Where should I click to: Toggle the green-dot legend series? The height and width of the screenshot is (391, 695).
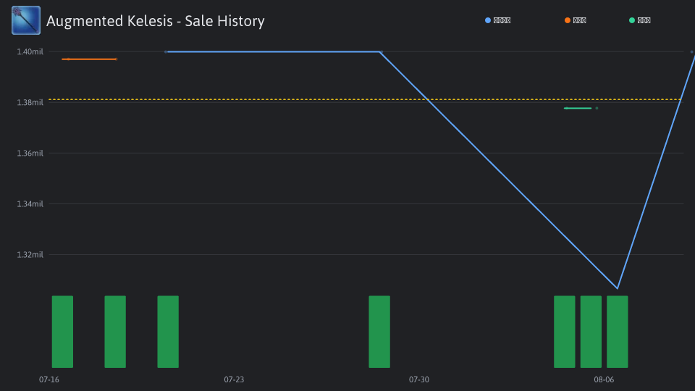point(639,20)
